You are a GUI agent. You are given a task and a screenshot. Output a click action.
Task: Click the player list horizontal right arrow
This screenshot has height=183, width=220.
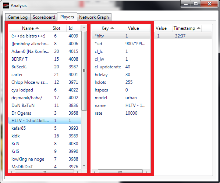(x=78, y=172)
